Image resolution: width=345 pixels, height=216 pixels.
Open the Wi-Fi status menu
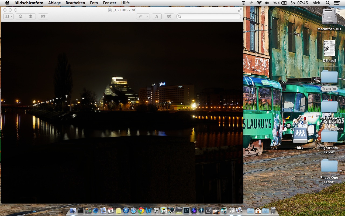[x=259, y=3]
